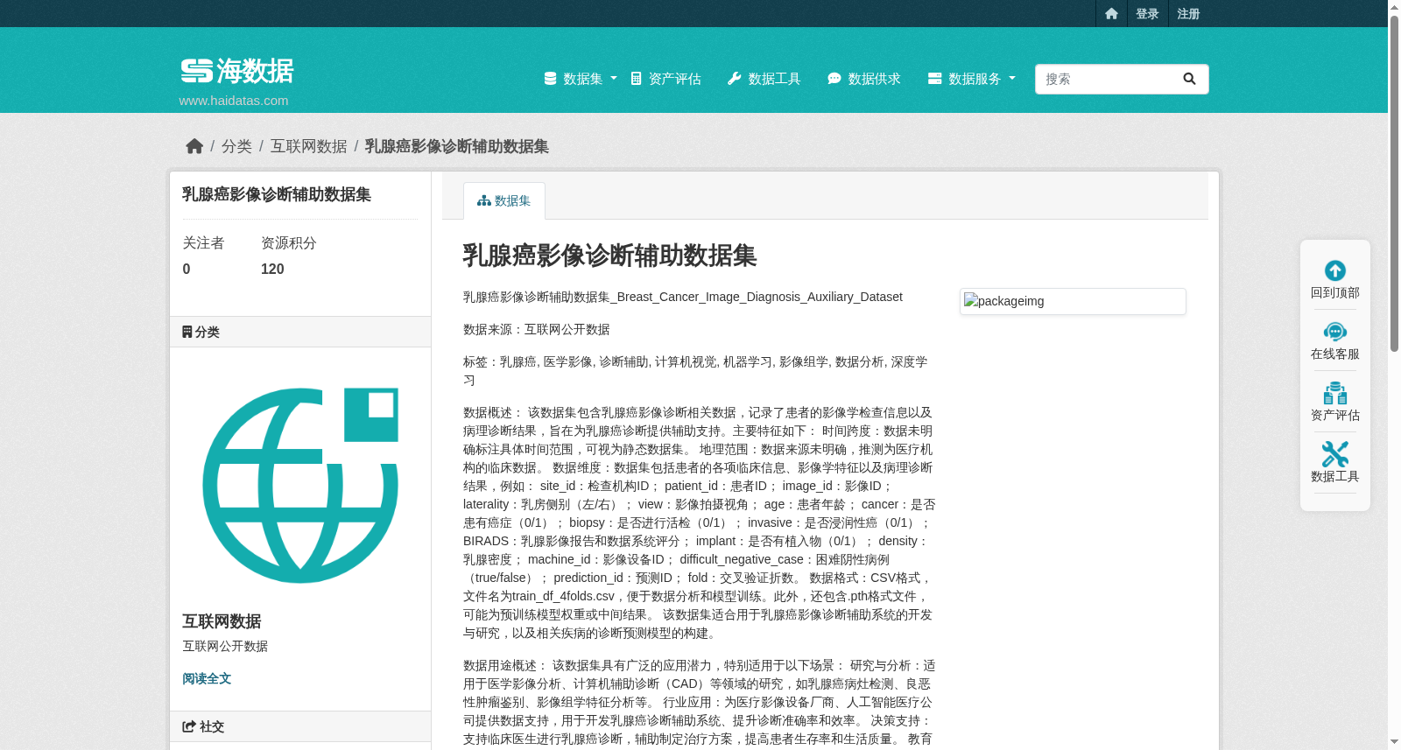The width and height of the screenshot is (1401, 750).
Task: Open 数据工具 in the navigation bar
Action: pyautogui.click(x=764, y=79)
